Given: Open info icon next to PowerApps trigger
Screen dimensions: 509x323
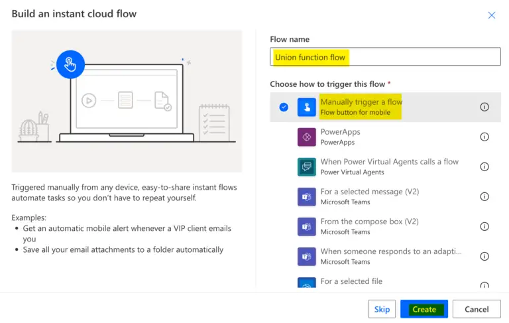Looking at the screenshot, I should 484,137.
